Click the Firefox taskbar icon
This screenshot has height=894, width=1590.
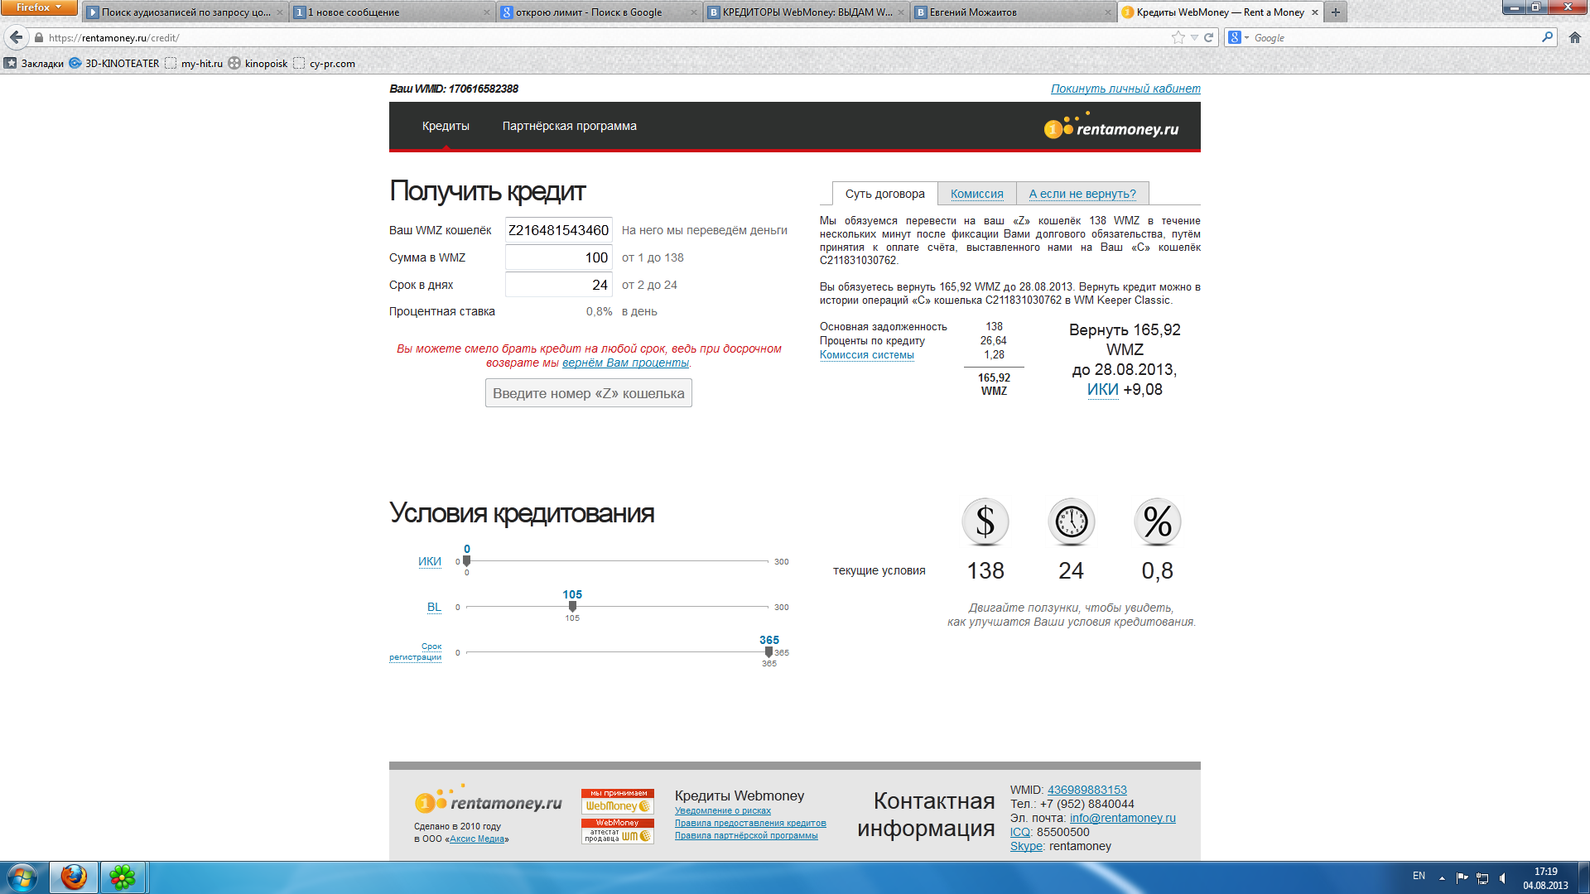pyautogui.click(x=74, y=877)
